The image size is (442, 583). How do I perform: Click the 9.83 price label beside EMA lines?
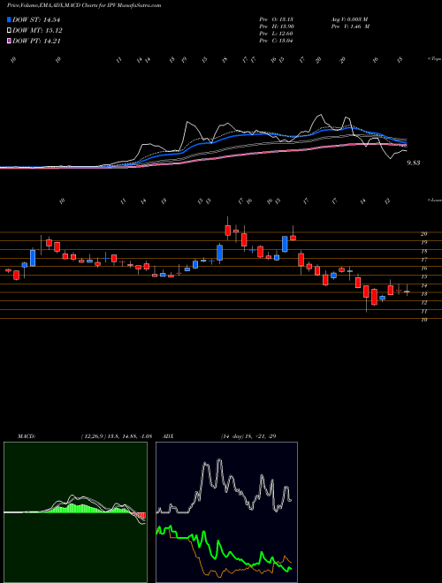click(x=414, y=163)
